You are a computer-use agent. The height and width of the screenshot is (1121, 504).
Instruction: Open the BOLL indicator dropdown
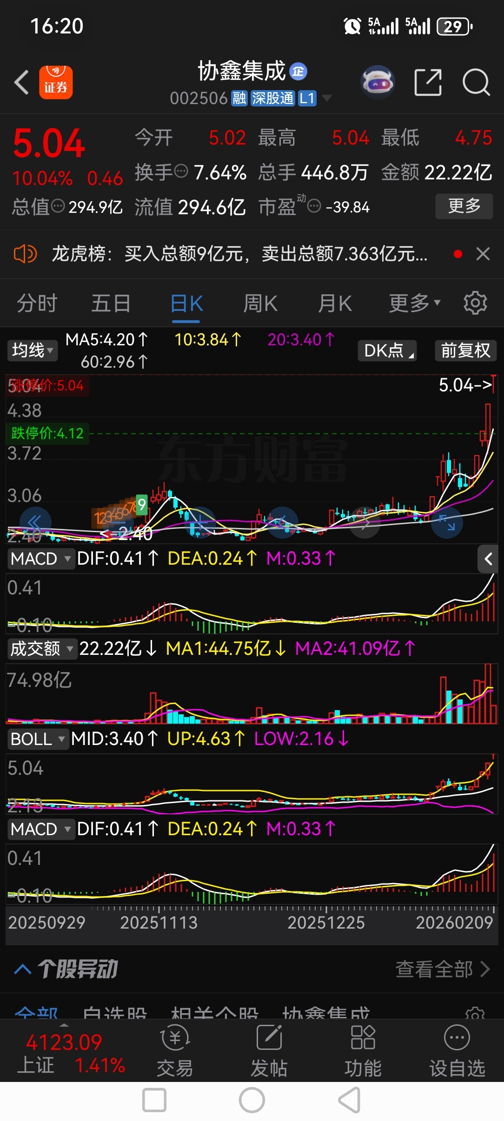tap(38, 739)
